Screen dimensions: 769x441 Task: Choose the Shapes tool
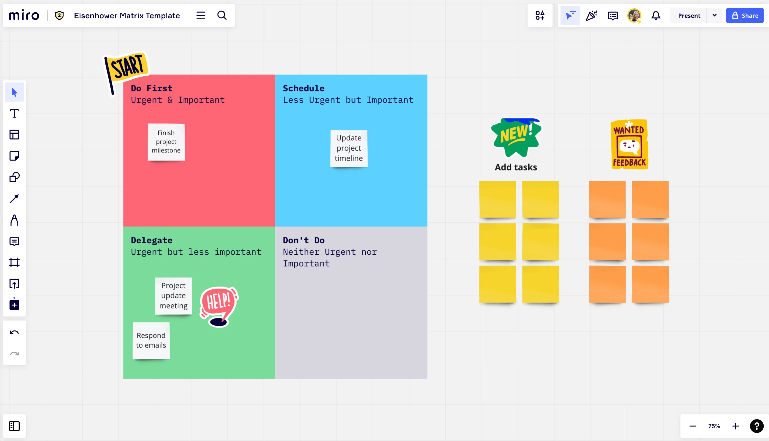(14, 177)
